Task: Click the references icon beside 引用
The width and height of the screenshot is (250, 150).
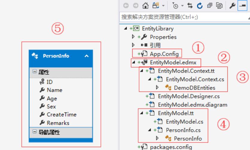Action: pyautogui.click(x=144, y=45)
